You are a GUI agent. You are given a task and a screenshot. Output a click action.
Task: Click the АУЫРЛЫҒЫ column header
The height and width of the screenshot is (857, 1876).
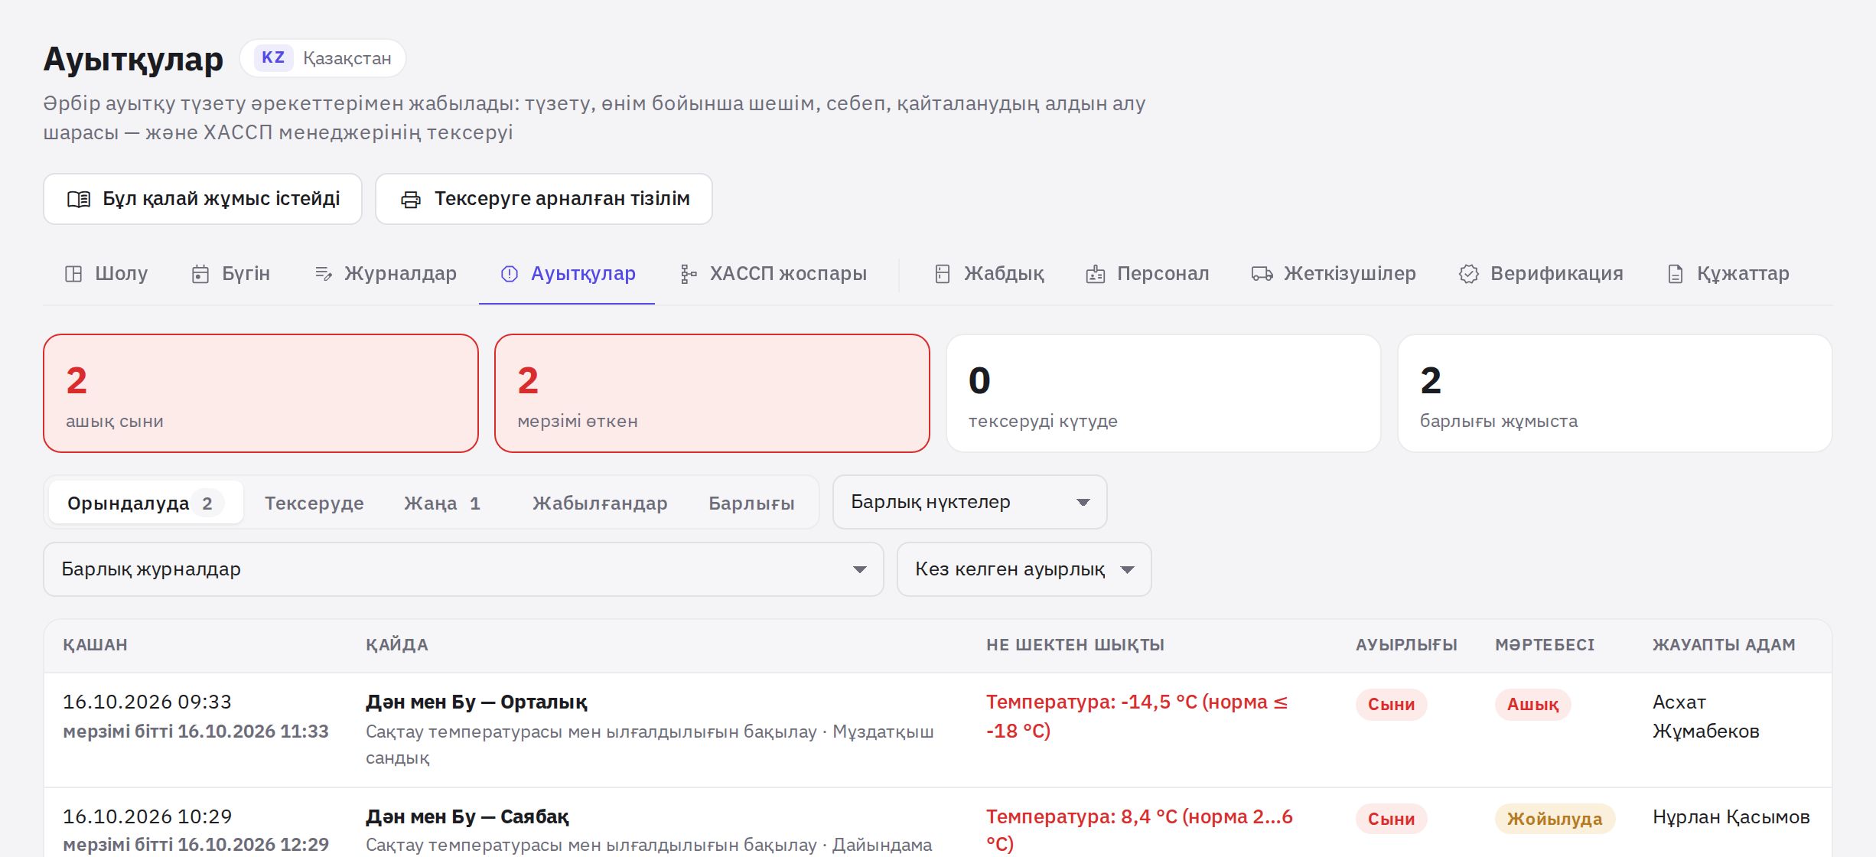(x=1406, y=645)
